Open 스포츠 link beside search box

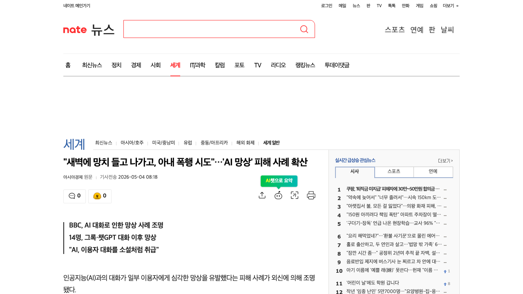(395, 29)
